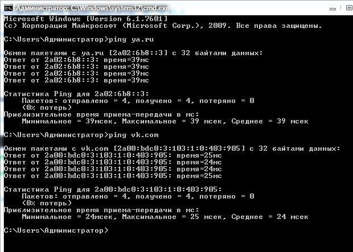The image size is (353, 252).
Task: Open the cmd.exe system menu icon
Action: point(8,8)
